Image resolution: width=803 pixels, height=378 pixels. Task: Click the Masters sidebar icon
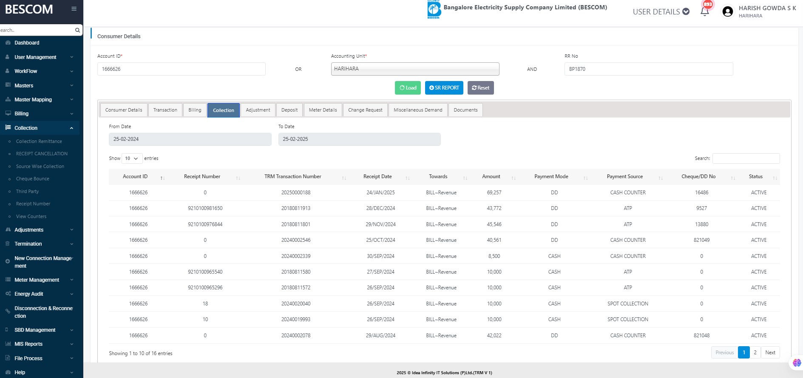(x=8, y=85)
